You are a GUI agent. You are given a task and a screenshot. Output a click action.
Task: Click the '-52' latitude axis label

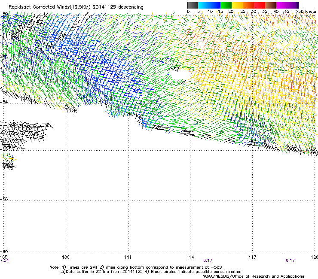pos(4,57)
